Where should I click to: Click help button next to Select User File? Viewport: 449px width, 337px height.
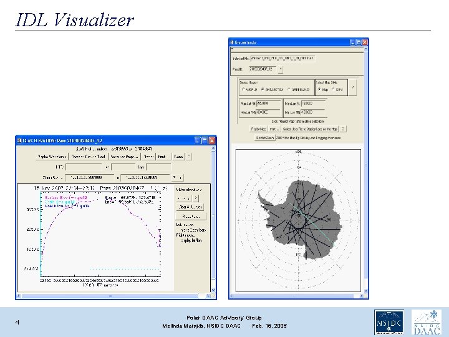click(343, 129)
